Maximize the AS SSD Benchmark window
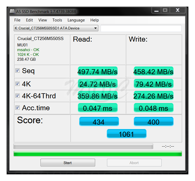Image resolution: width=195 pixels, height=181 pixels. tap(165, 10)
